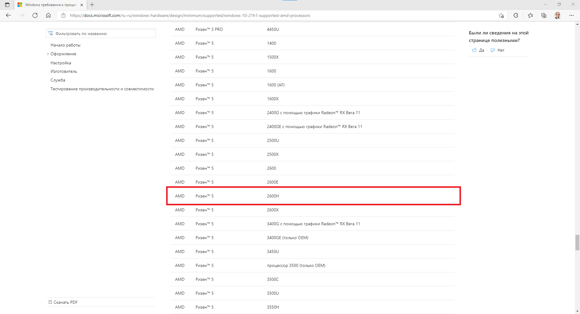Select the Ризен 3 PRO cell
580x314 pixels.
pos(209,29)
